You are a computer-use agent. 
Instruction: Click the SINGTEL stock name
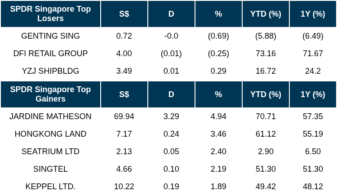coord(50,169)
